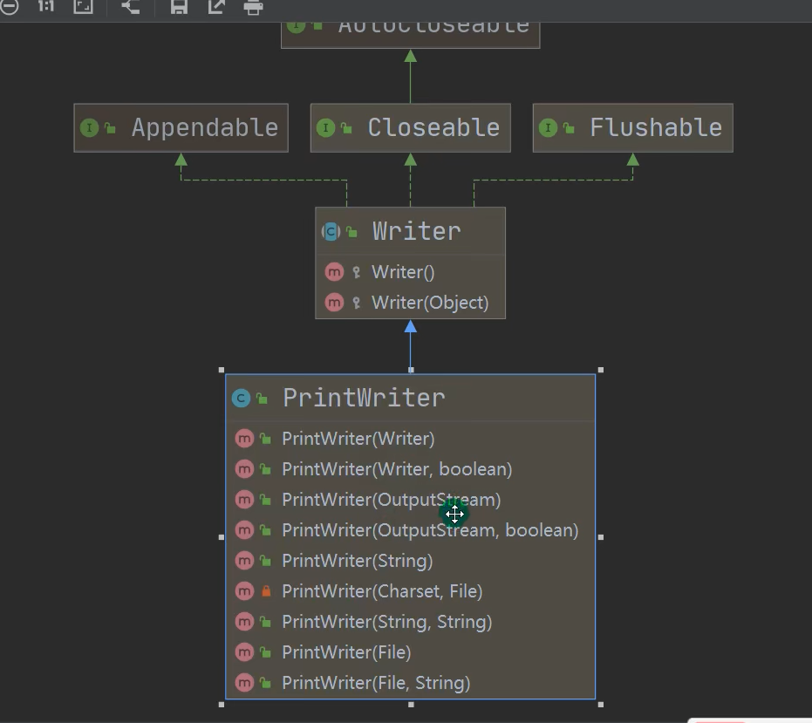This screenshot has width=812, height=723.
Task: Reset diagram to actual size 1:1
Action: coord(46,7)
